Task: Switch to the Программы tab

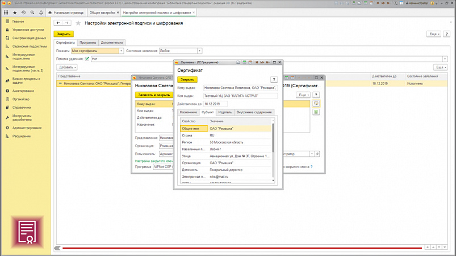Action: [x=87, y=42]
